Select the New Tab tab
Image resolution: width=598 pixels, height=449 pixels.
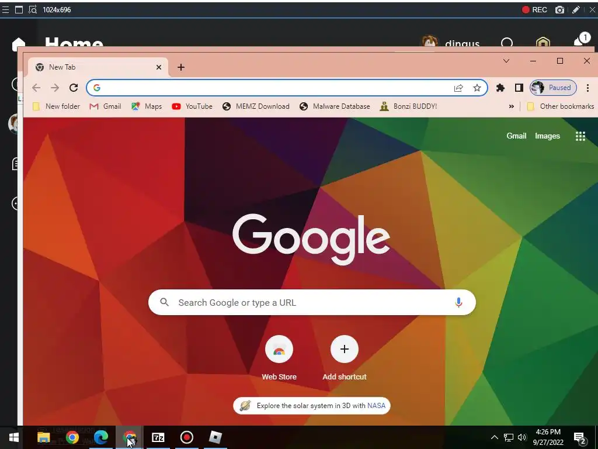tap(98, 67)
